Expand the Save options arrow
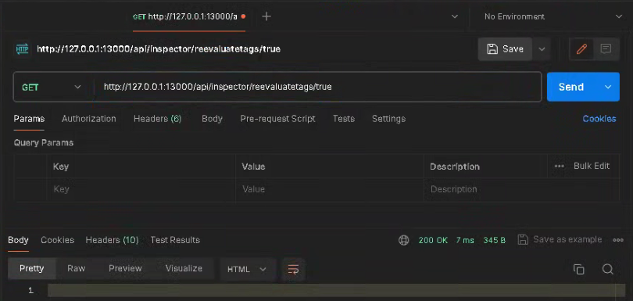Screen dimensions: 633x301 pos(542,49)
